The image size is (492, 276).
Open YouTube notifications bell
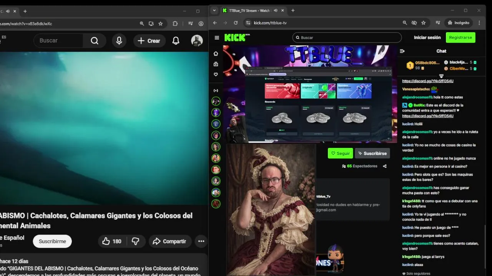coord(176,41)
